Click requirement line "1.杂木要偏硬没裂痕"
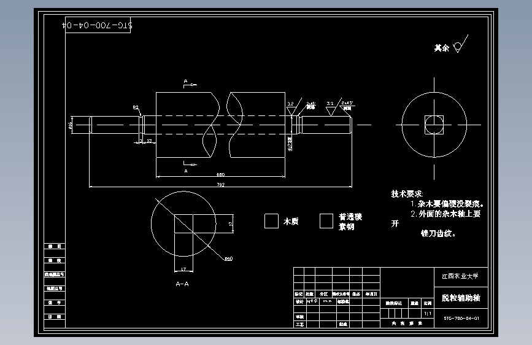532x345 pixels. click(447, 204)
